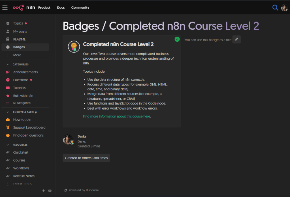Open the Community menu item
The width and height of the screenshot is (290, 197).
coord(80,8)
